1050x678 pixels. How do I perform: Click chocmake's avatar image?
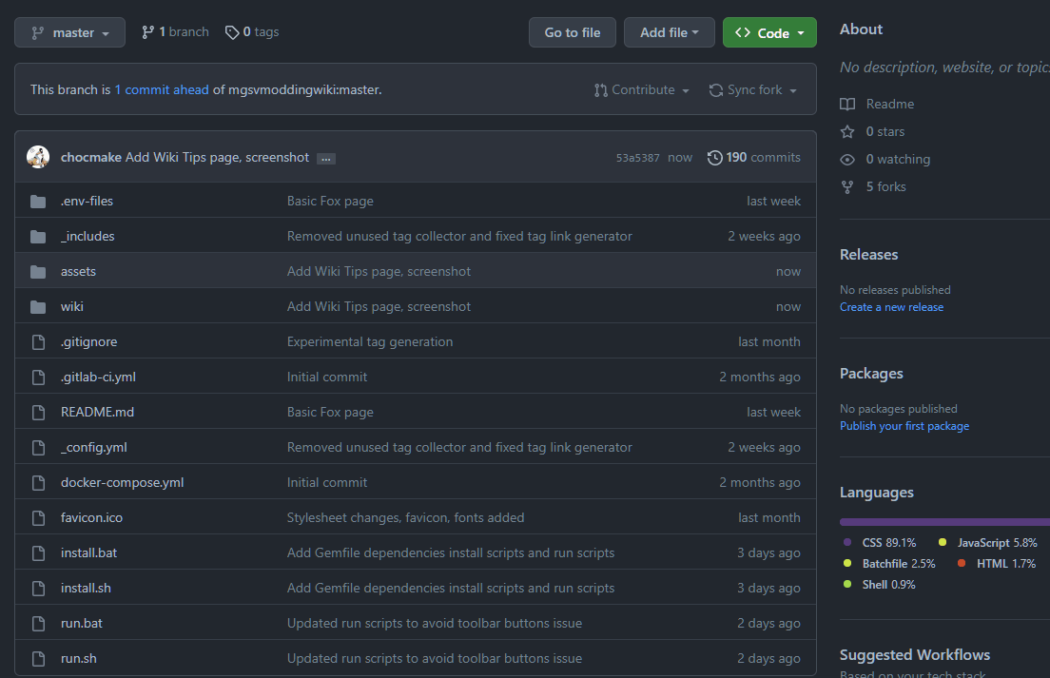[38, 157]
